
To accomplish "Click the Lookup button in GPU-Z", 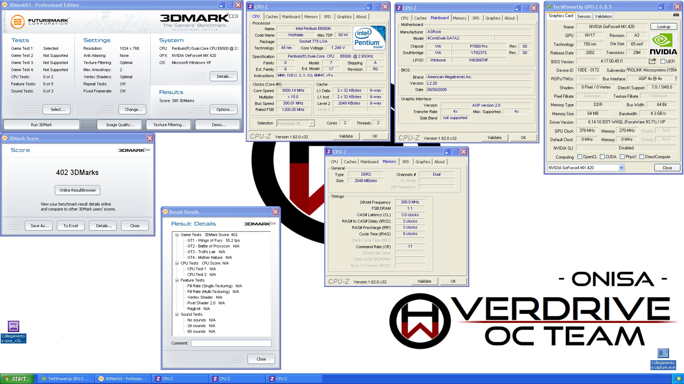I will [x=663, y=27].
